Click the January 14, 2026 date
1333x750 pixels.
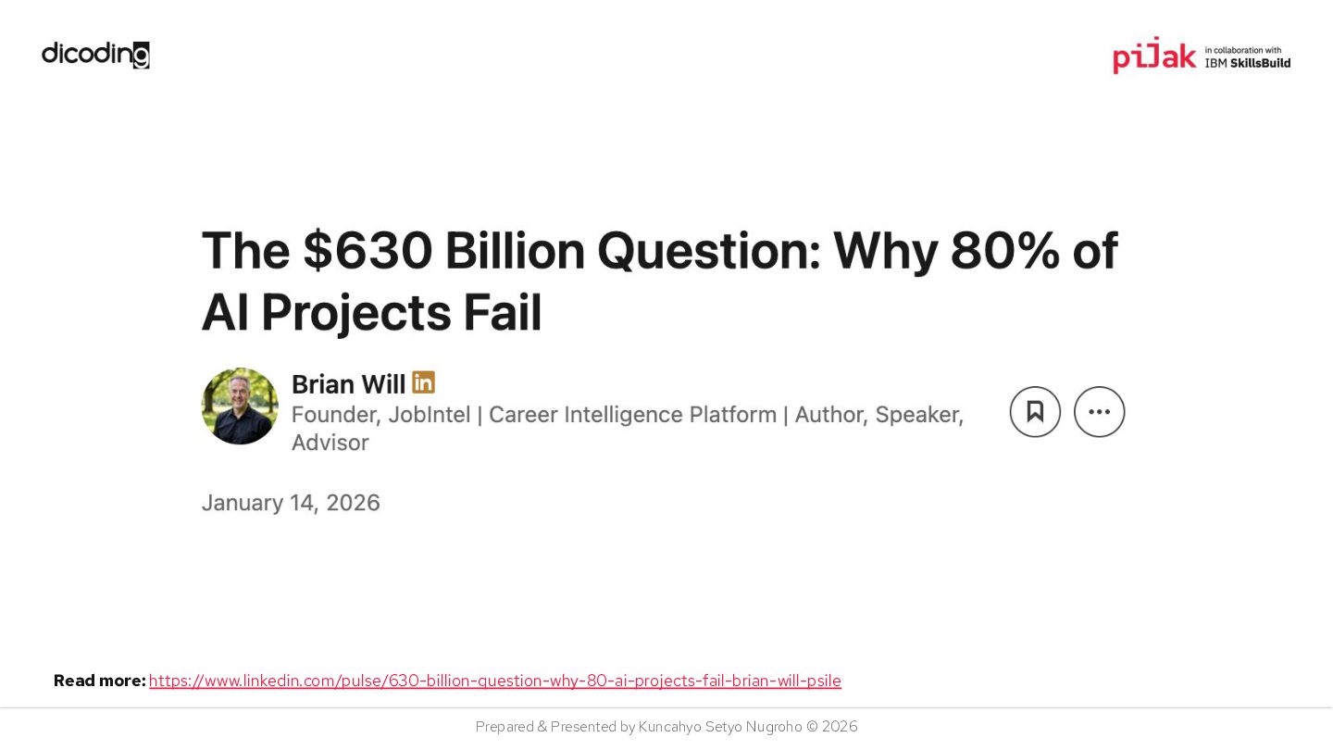tap(291, 503)
